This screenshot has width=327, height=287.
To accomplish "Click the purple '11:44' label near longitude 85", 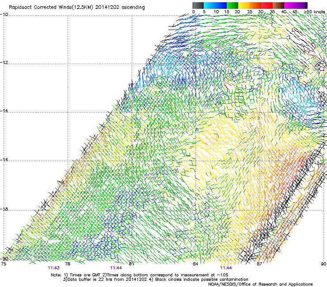I will [x=226, y=268].
